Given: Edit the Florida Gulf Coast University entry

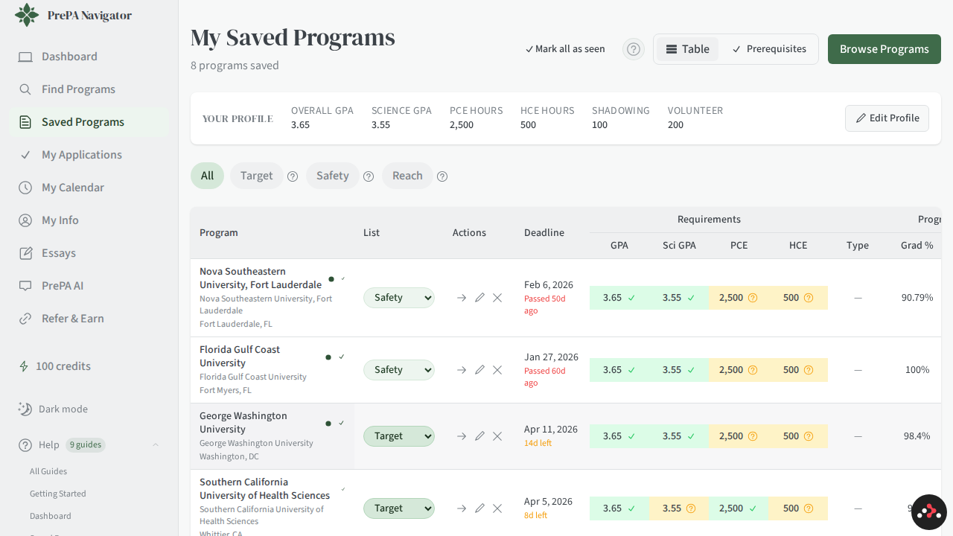Looking at the screenshot, I should pyautogui.click(x=479, y=370).
